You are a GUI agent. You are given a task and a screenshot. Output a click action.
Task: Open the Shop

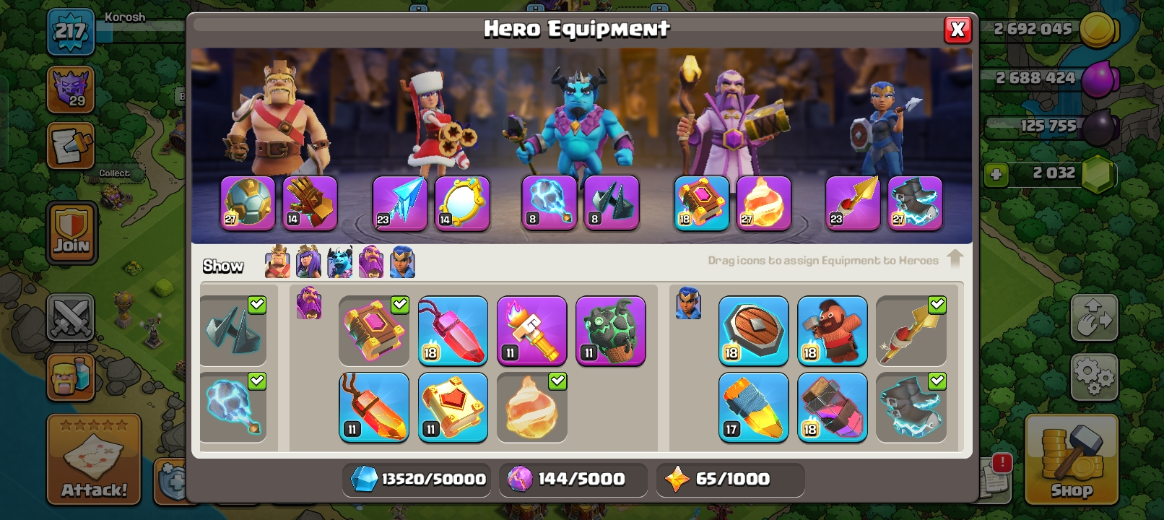pyautogui.click(x=1072, y=459)
